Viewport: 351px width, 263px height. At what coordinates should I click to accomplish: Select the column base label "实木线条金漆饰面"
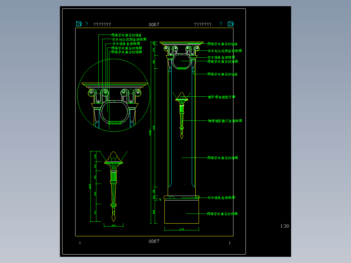[221, 198]
